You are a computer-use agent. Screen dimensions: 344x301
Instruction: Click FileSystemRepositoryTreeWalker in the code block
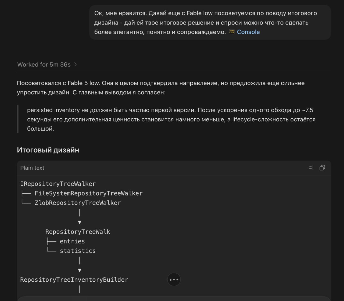click(x=88, y=193)
